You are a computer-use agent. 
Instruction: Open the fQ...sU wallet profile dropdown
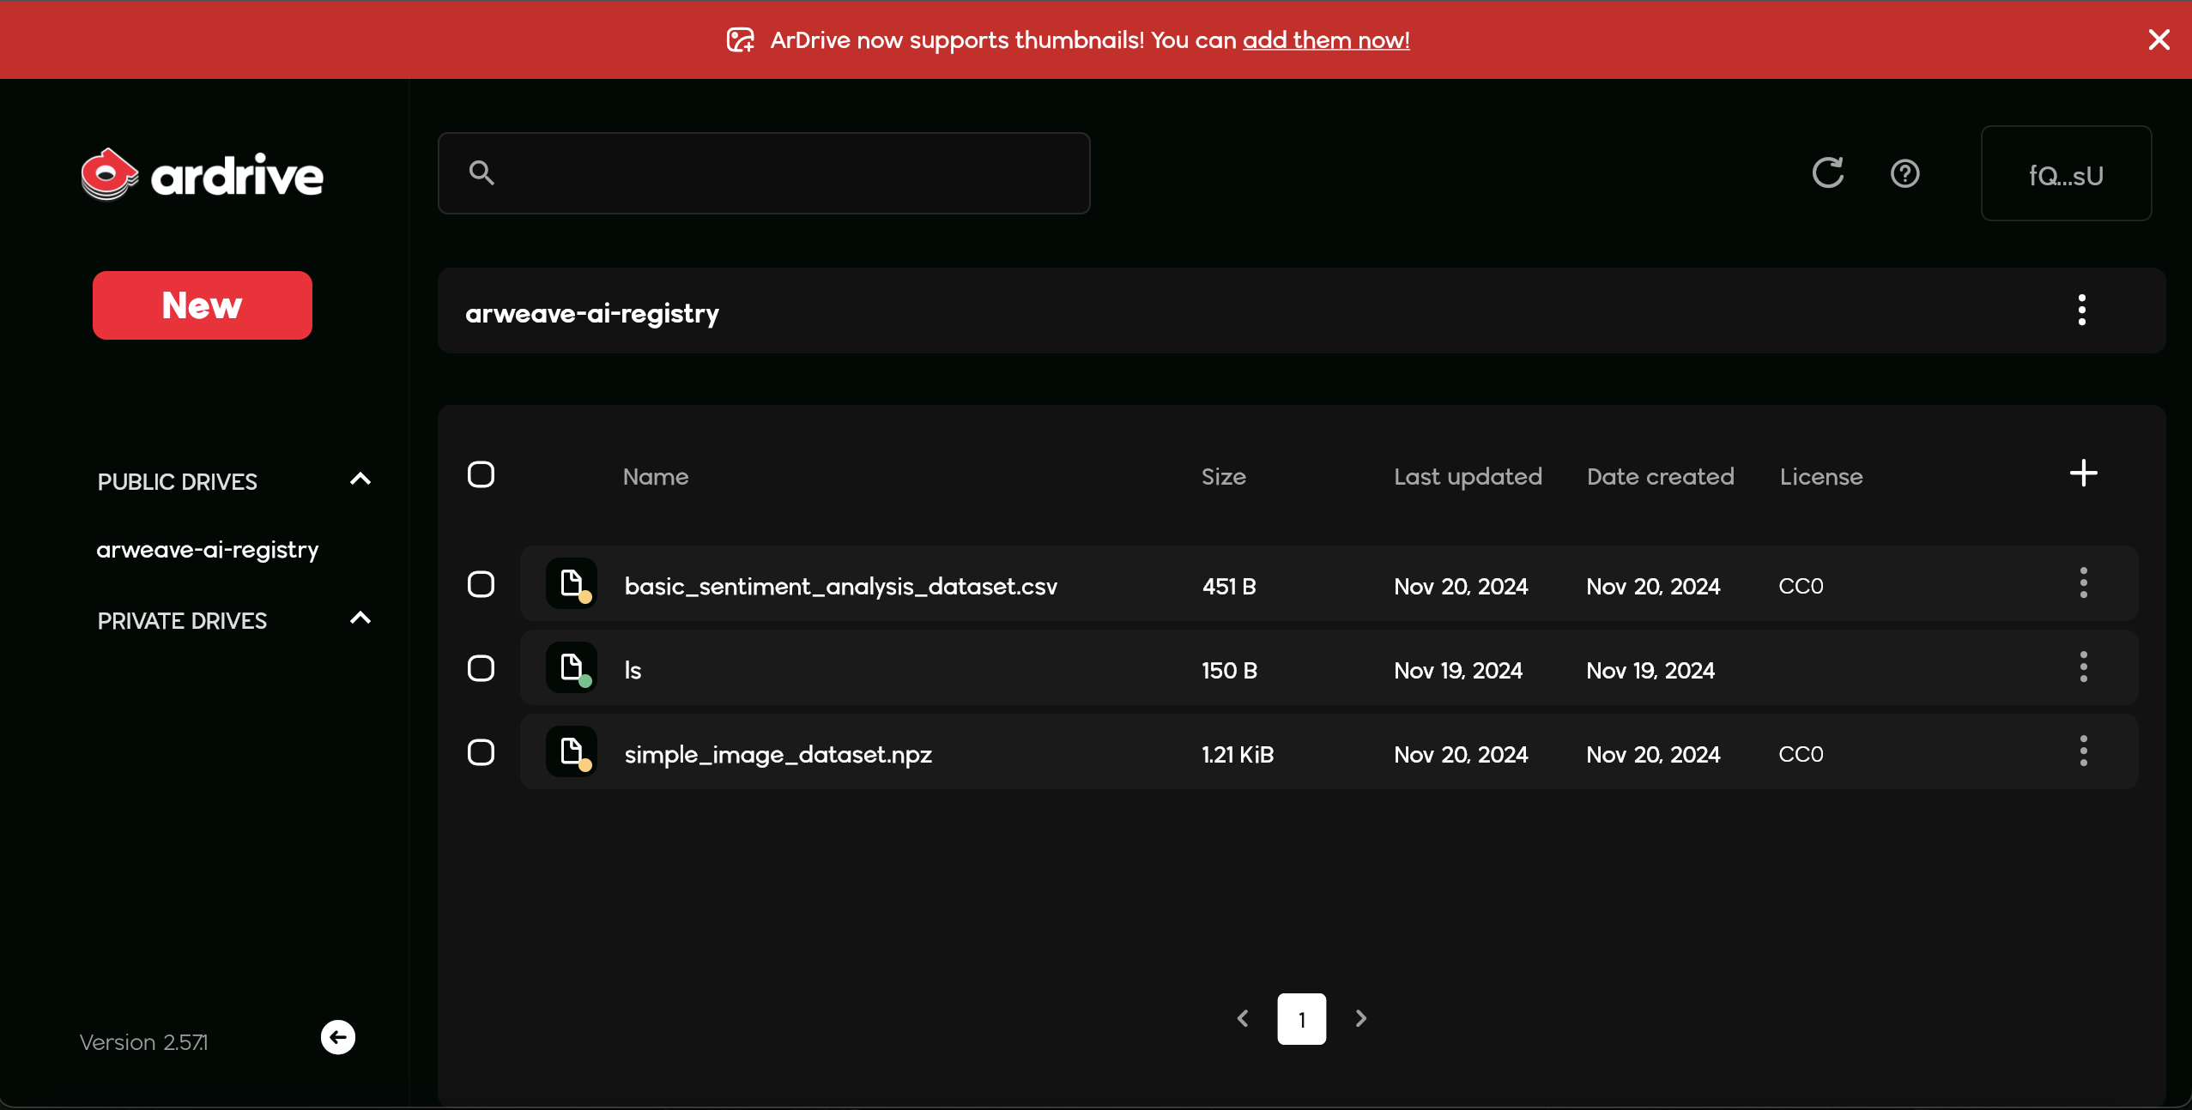click(x=2065, y=174)
